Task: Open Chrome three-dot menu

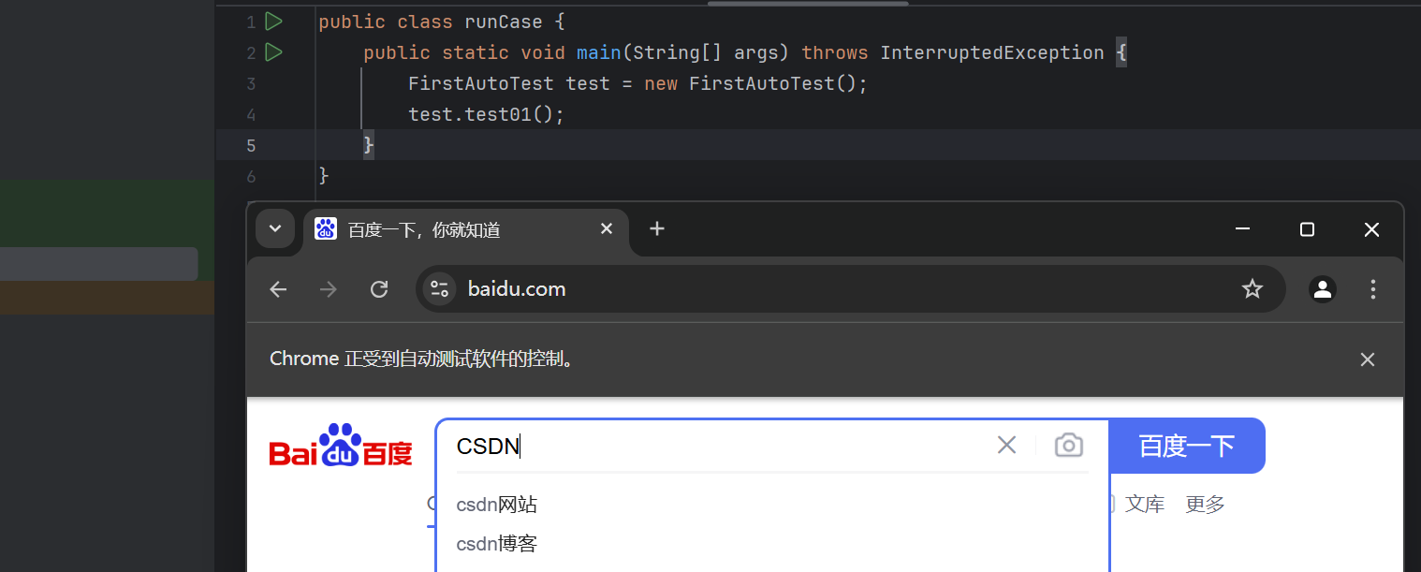Action: pos(1373,289)
